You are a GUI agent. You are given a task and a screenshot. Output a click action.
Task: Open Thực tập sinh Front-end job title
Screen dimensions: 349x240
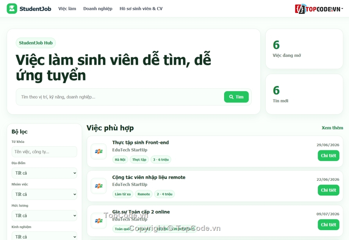click(x=140, y=143)
